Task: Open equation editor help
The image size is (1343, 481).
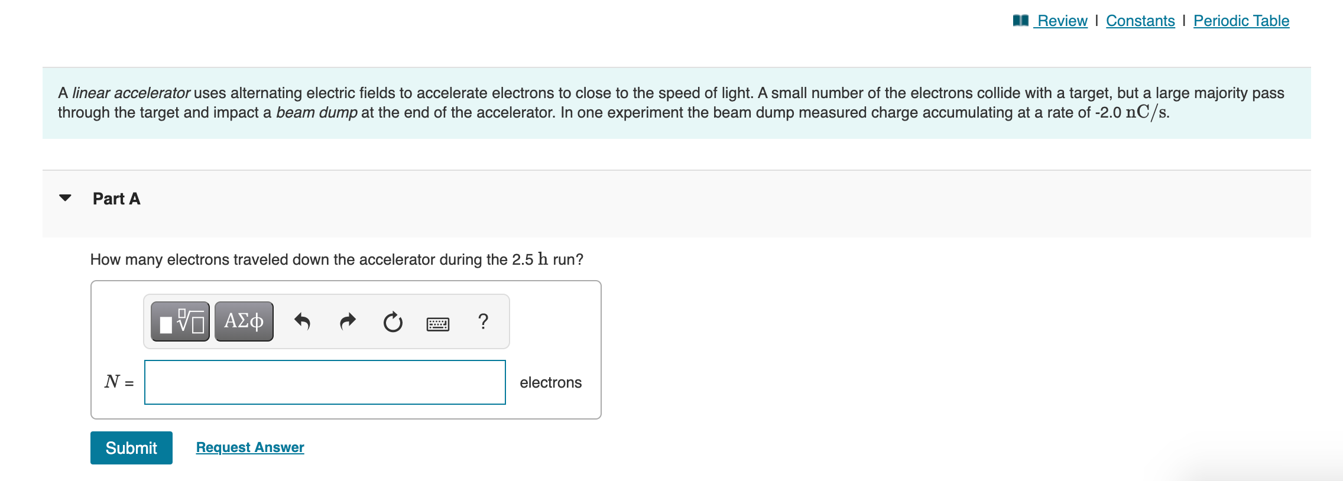Action: [483, 322]
